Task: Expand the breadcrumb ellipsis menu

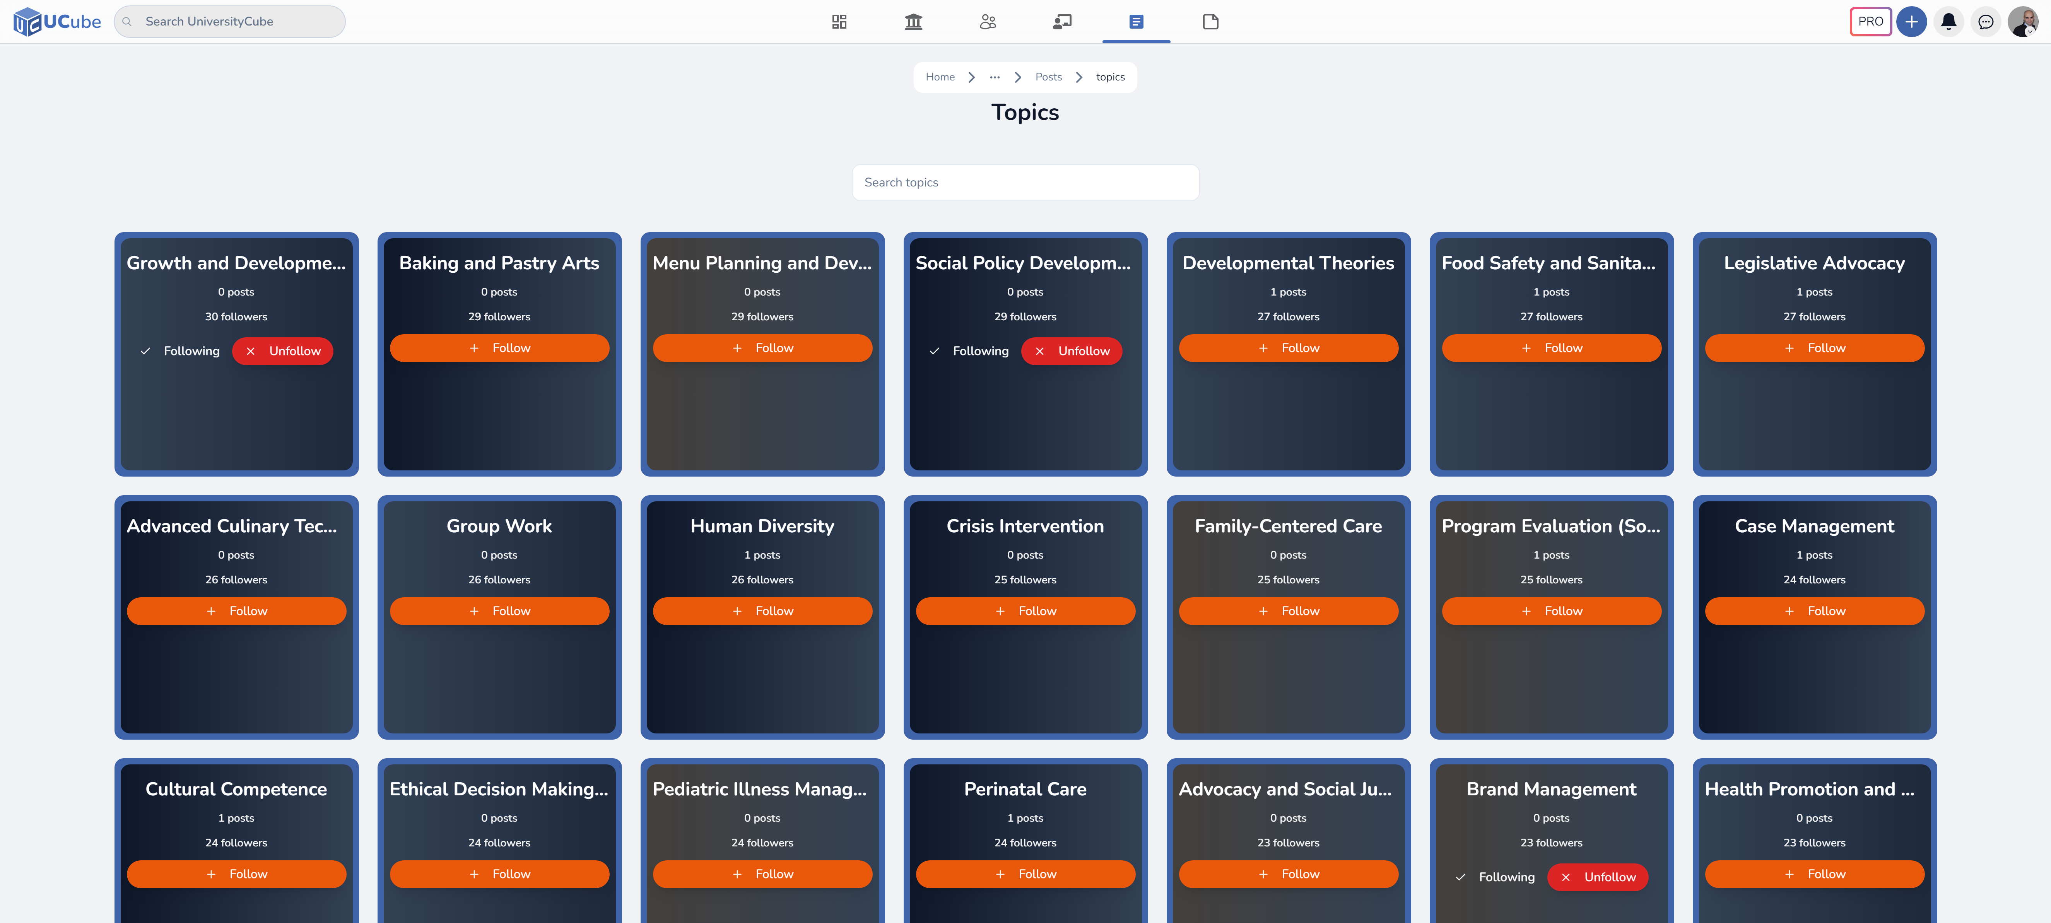Action: click(x=995, y=77)
